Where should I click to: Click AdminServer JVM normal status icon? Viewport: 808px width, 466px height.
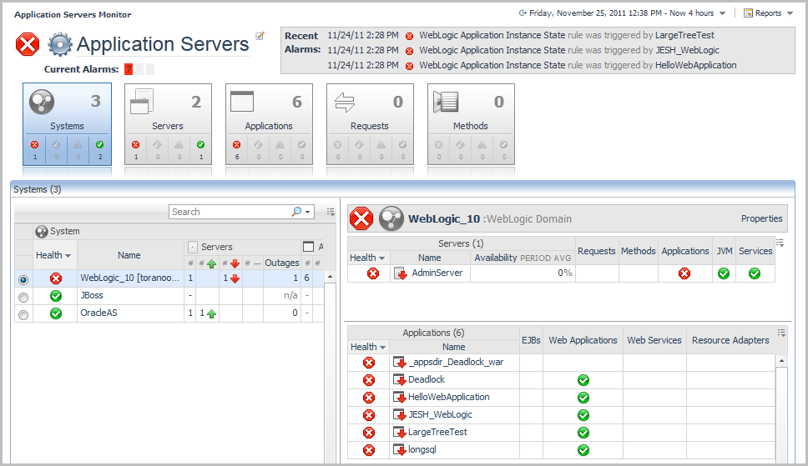(724, 273)
